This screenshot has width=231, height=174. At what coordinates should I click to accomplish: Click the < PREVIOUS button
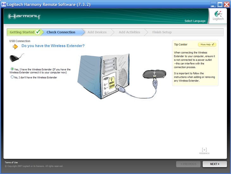188,164
